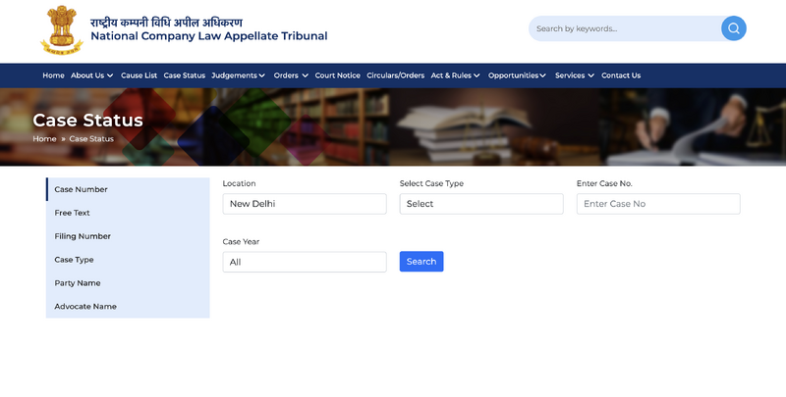Click the national emblem logo
This screenshot has width=786, height=397.
61,29
